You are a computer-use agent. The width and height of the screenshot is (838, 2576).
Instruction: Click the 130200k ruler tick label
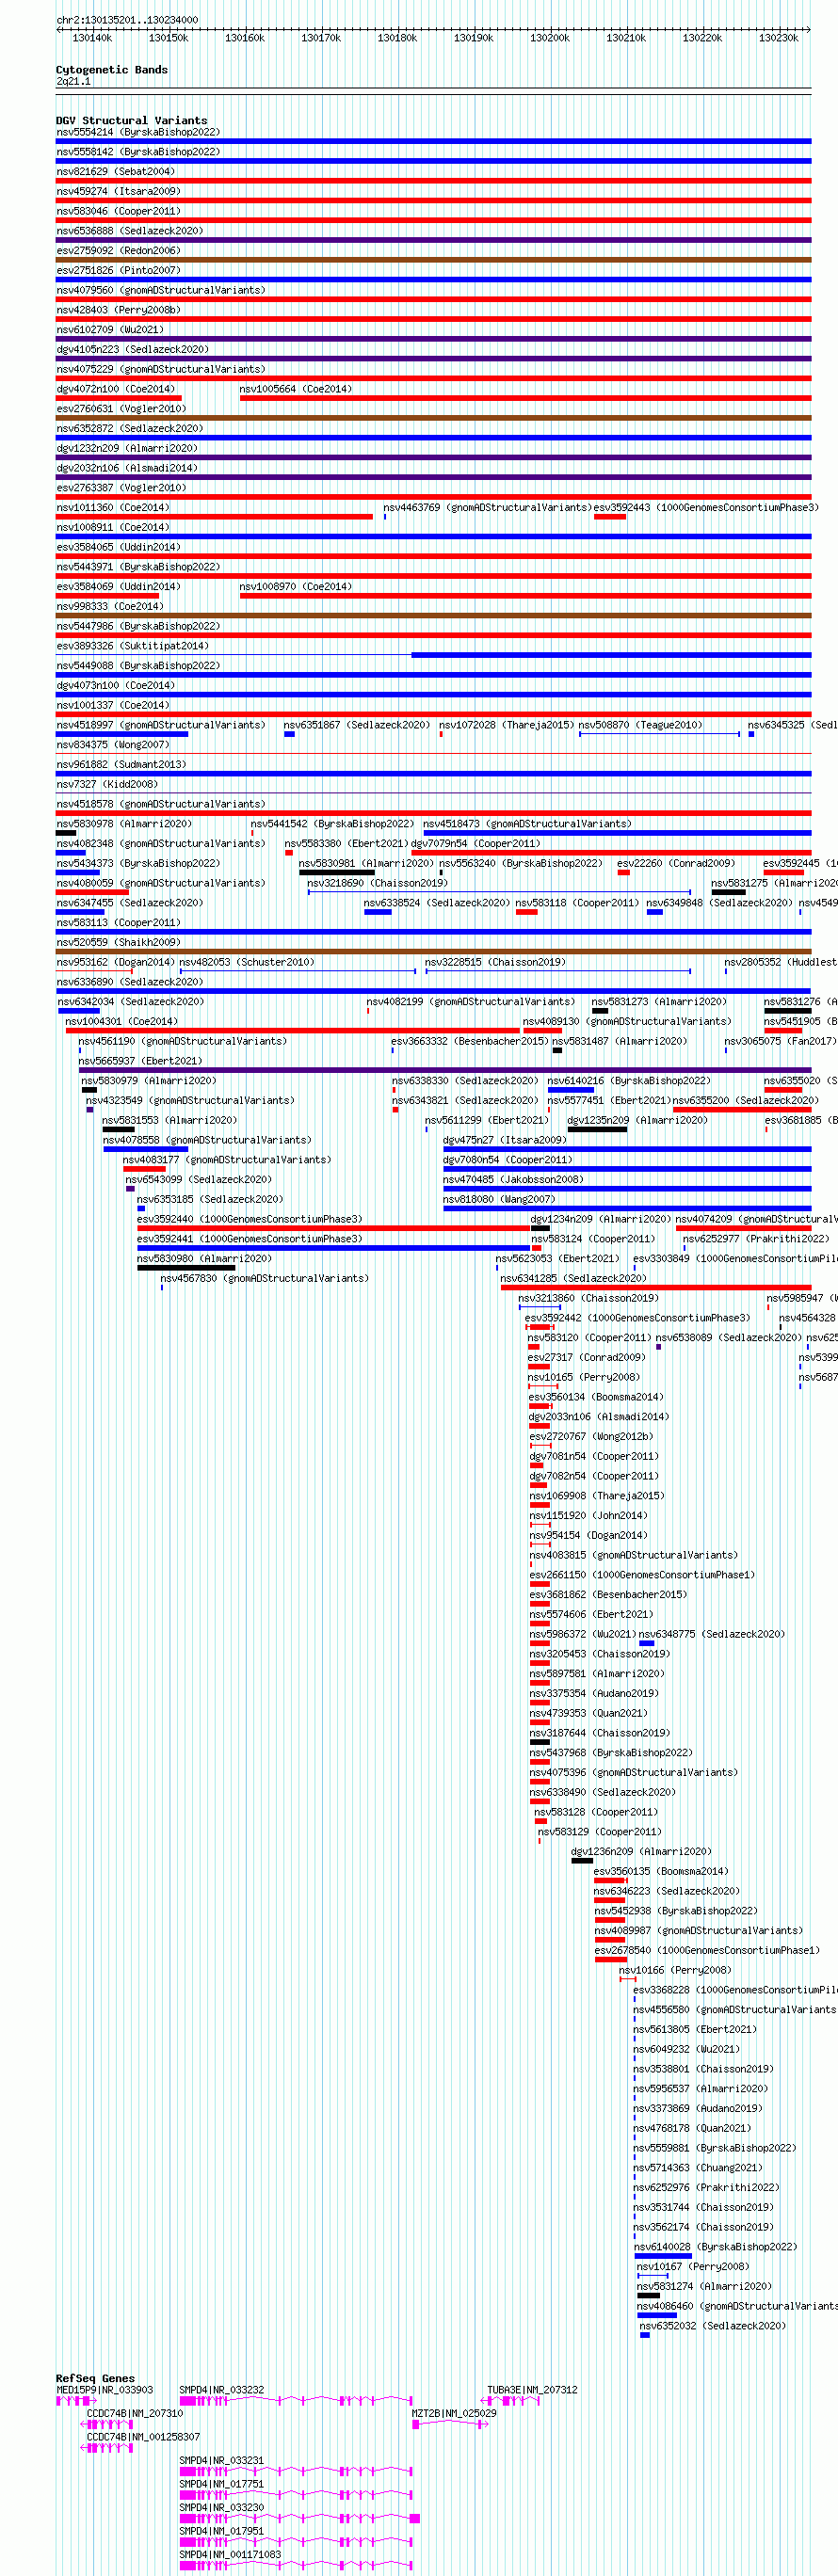pos(549,38)
